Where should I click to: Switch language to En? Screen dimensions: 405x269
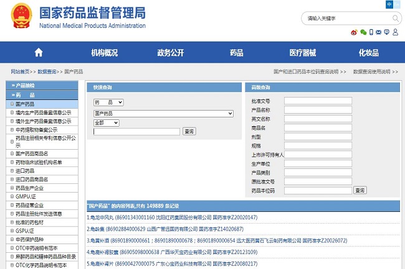coord(397,4)
